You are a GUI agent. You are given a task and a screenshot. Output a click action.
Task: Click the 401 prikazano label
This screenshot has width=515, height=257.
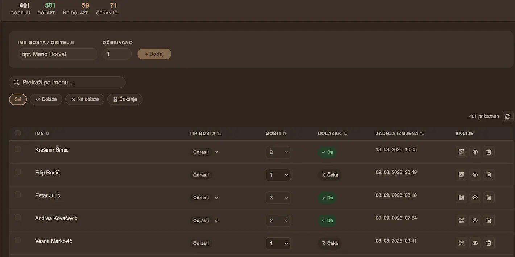coord(484,117)
